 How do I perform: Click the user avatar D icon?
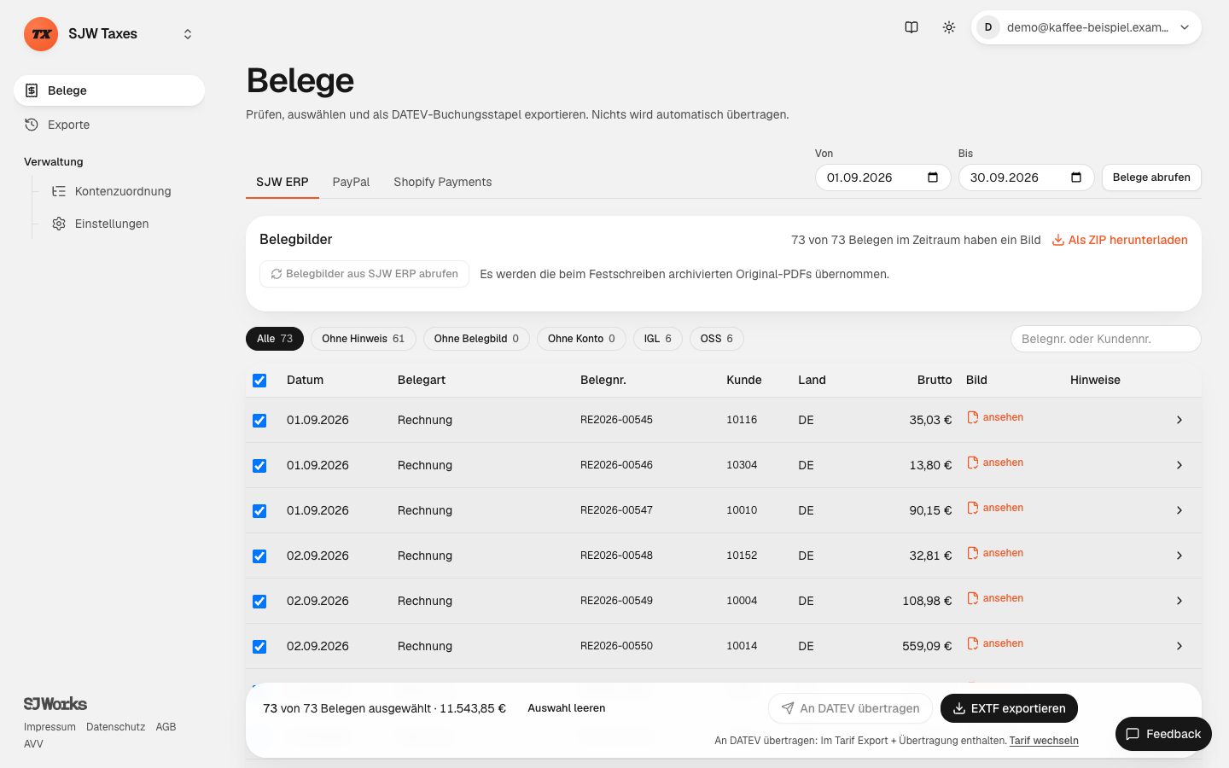(x=988, y=27)
